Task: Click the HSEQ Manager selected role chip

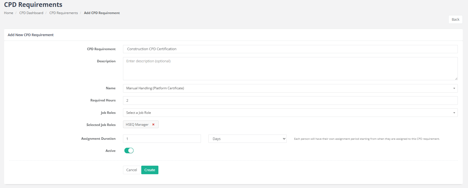Action: click(x=137, y=125)
